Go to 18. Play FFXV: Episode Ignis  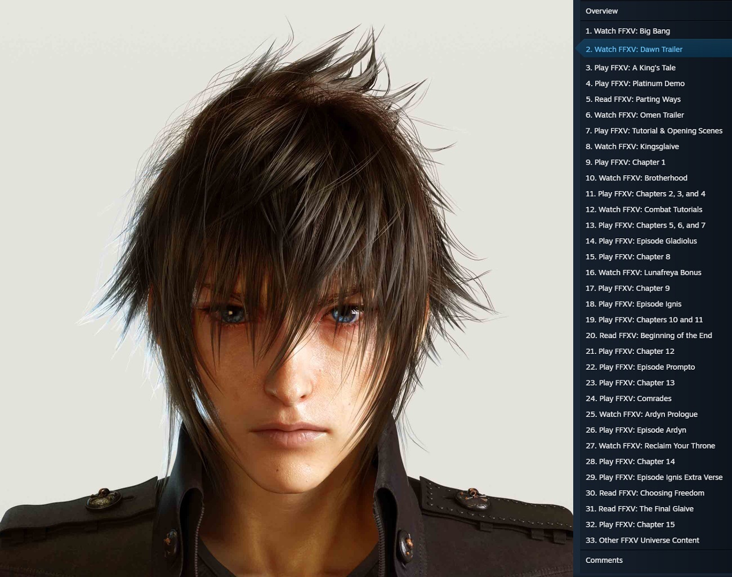[633, 304]
